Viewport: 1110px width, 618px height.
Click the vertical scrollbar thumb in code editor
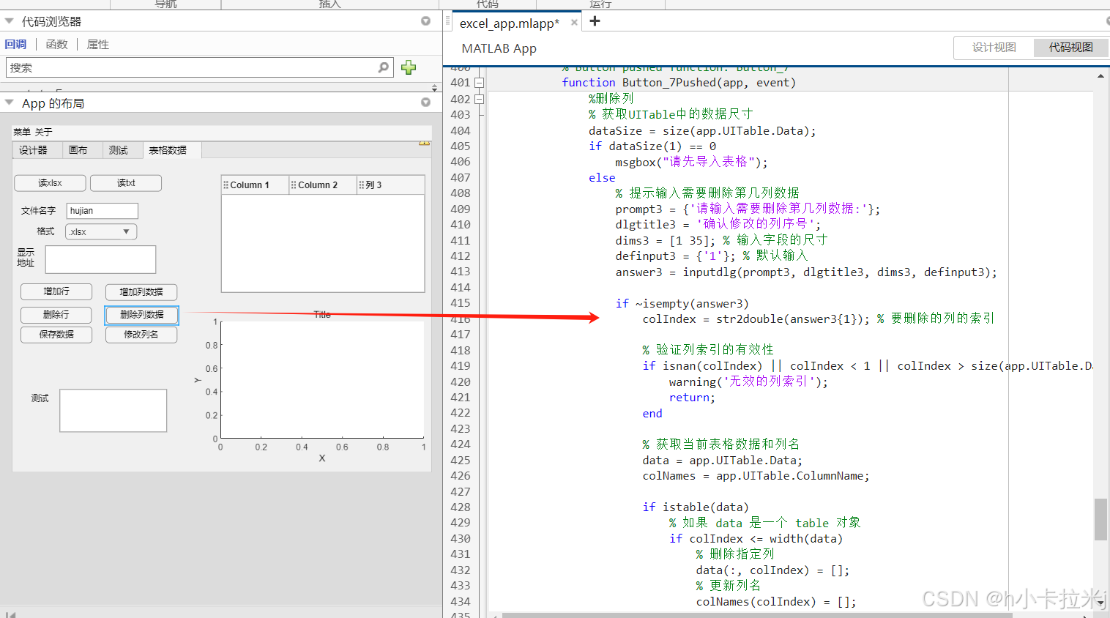(1100, 519)
